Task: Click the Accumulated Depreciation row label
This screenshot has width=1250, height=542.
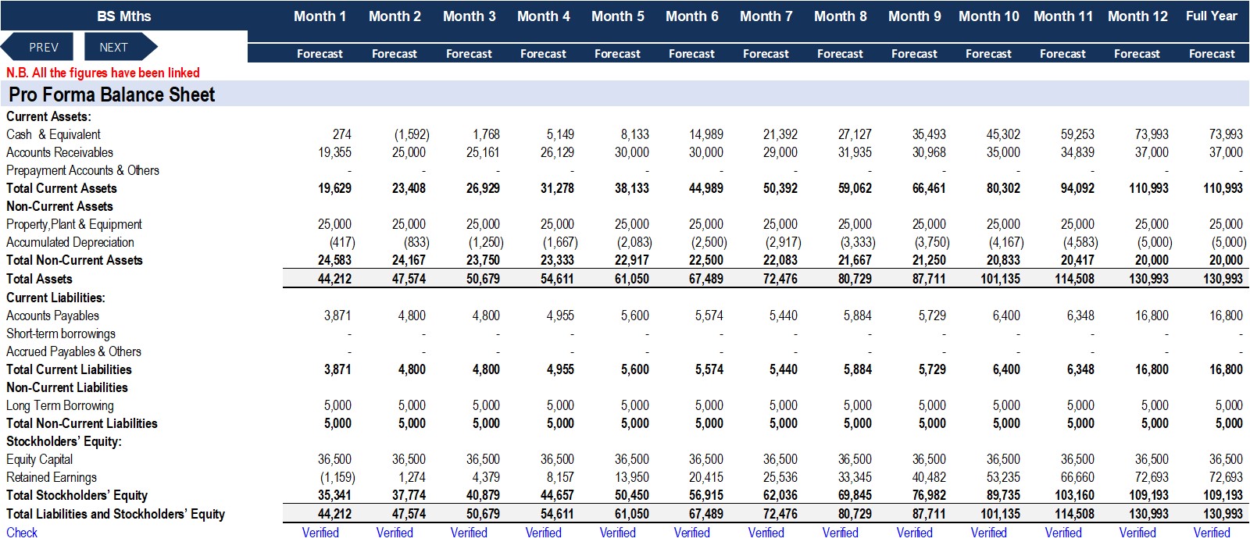Action: (x=70, y=242)
